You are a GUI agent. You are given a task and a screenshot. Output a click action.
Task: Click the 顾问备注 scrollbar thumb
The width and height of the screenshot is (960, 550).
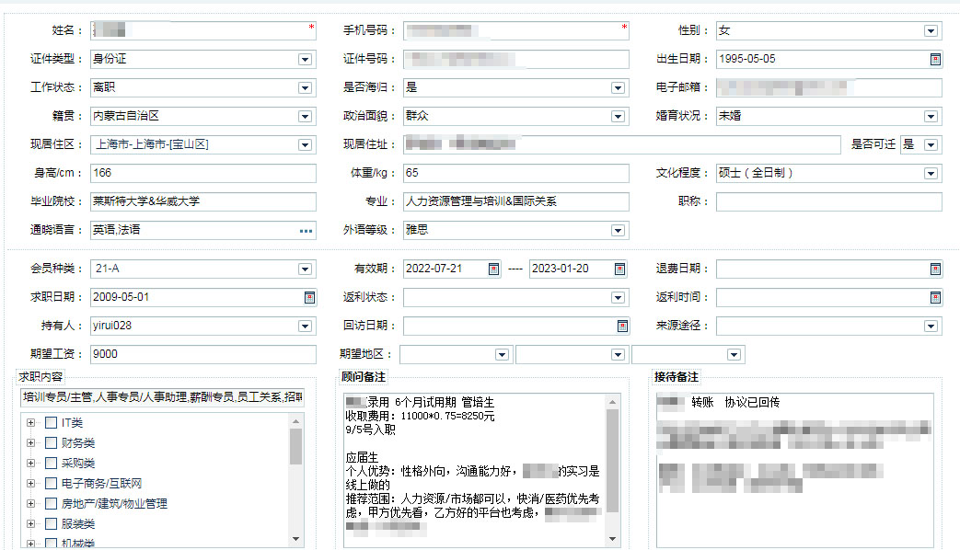[612, 460]
